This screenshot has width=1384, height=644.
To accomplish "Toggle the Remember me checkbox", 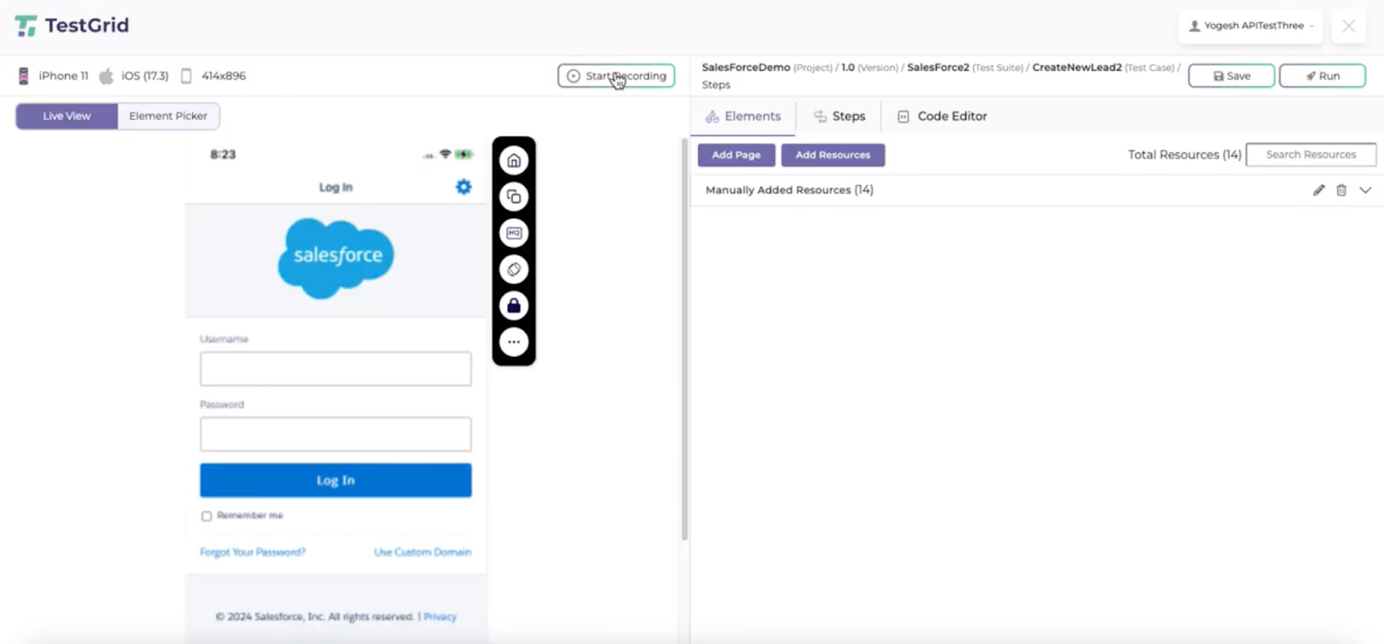I will (x=207, y=516).
